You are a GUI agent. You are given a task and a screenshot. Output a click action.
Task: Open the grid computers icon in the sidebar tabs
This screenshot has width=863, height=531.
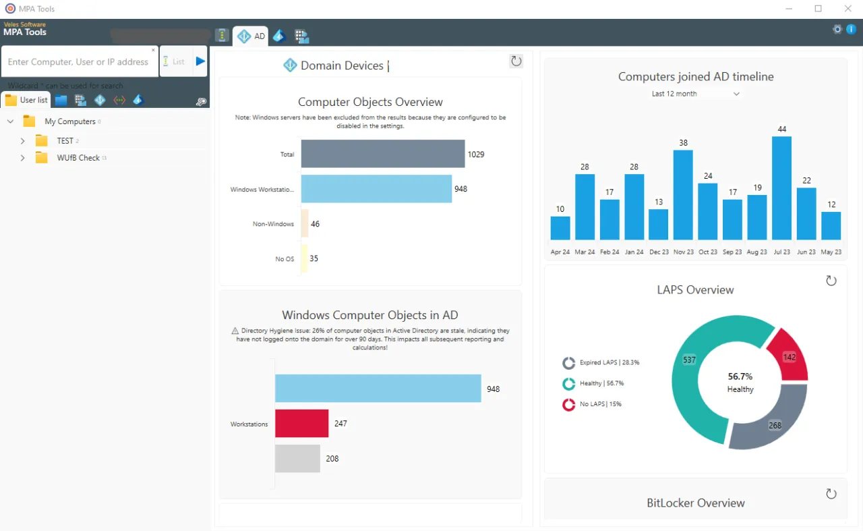pyautogui.click(x=80, y=100)
